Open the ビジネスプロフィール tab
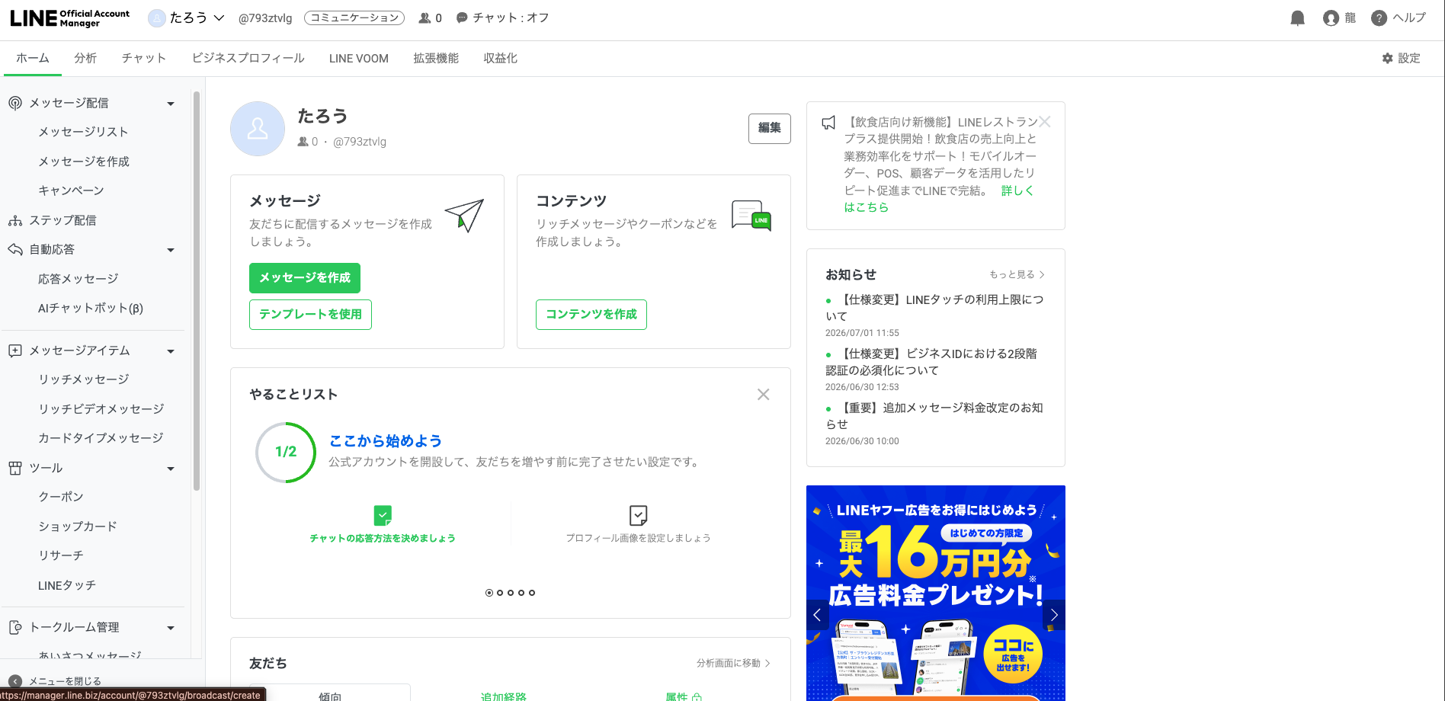The width and height of the screenshot is (1445, 701). tap(248, 59)
